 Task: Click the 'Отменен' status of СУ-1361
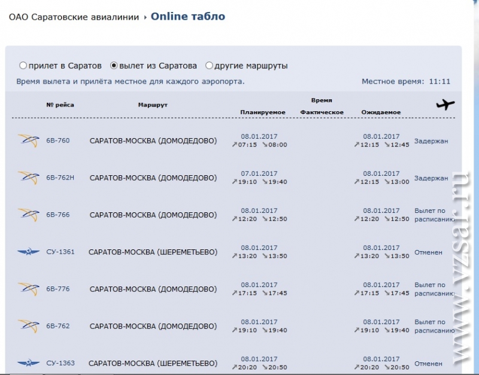428,252
